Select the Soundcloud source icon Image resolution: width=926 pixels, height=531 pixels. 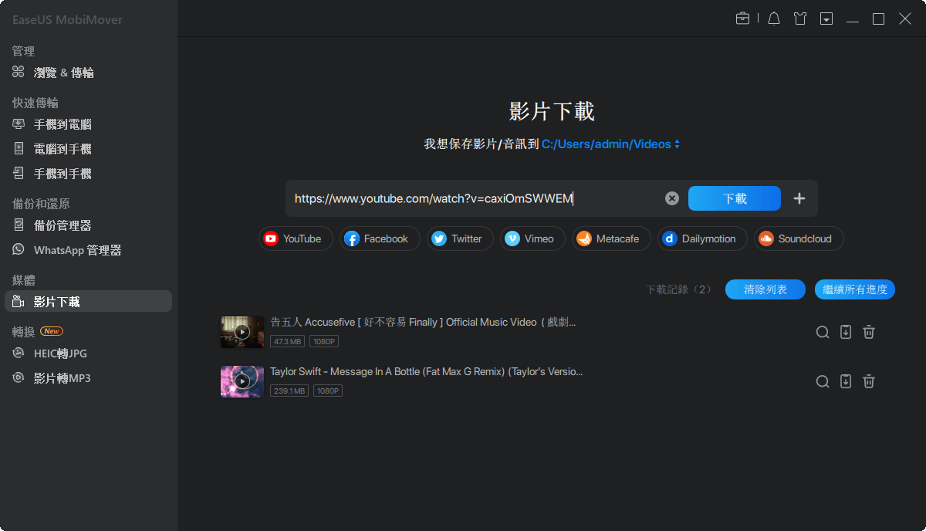pyautogui.click(x=799, y=238)
